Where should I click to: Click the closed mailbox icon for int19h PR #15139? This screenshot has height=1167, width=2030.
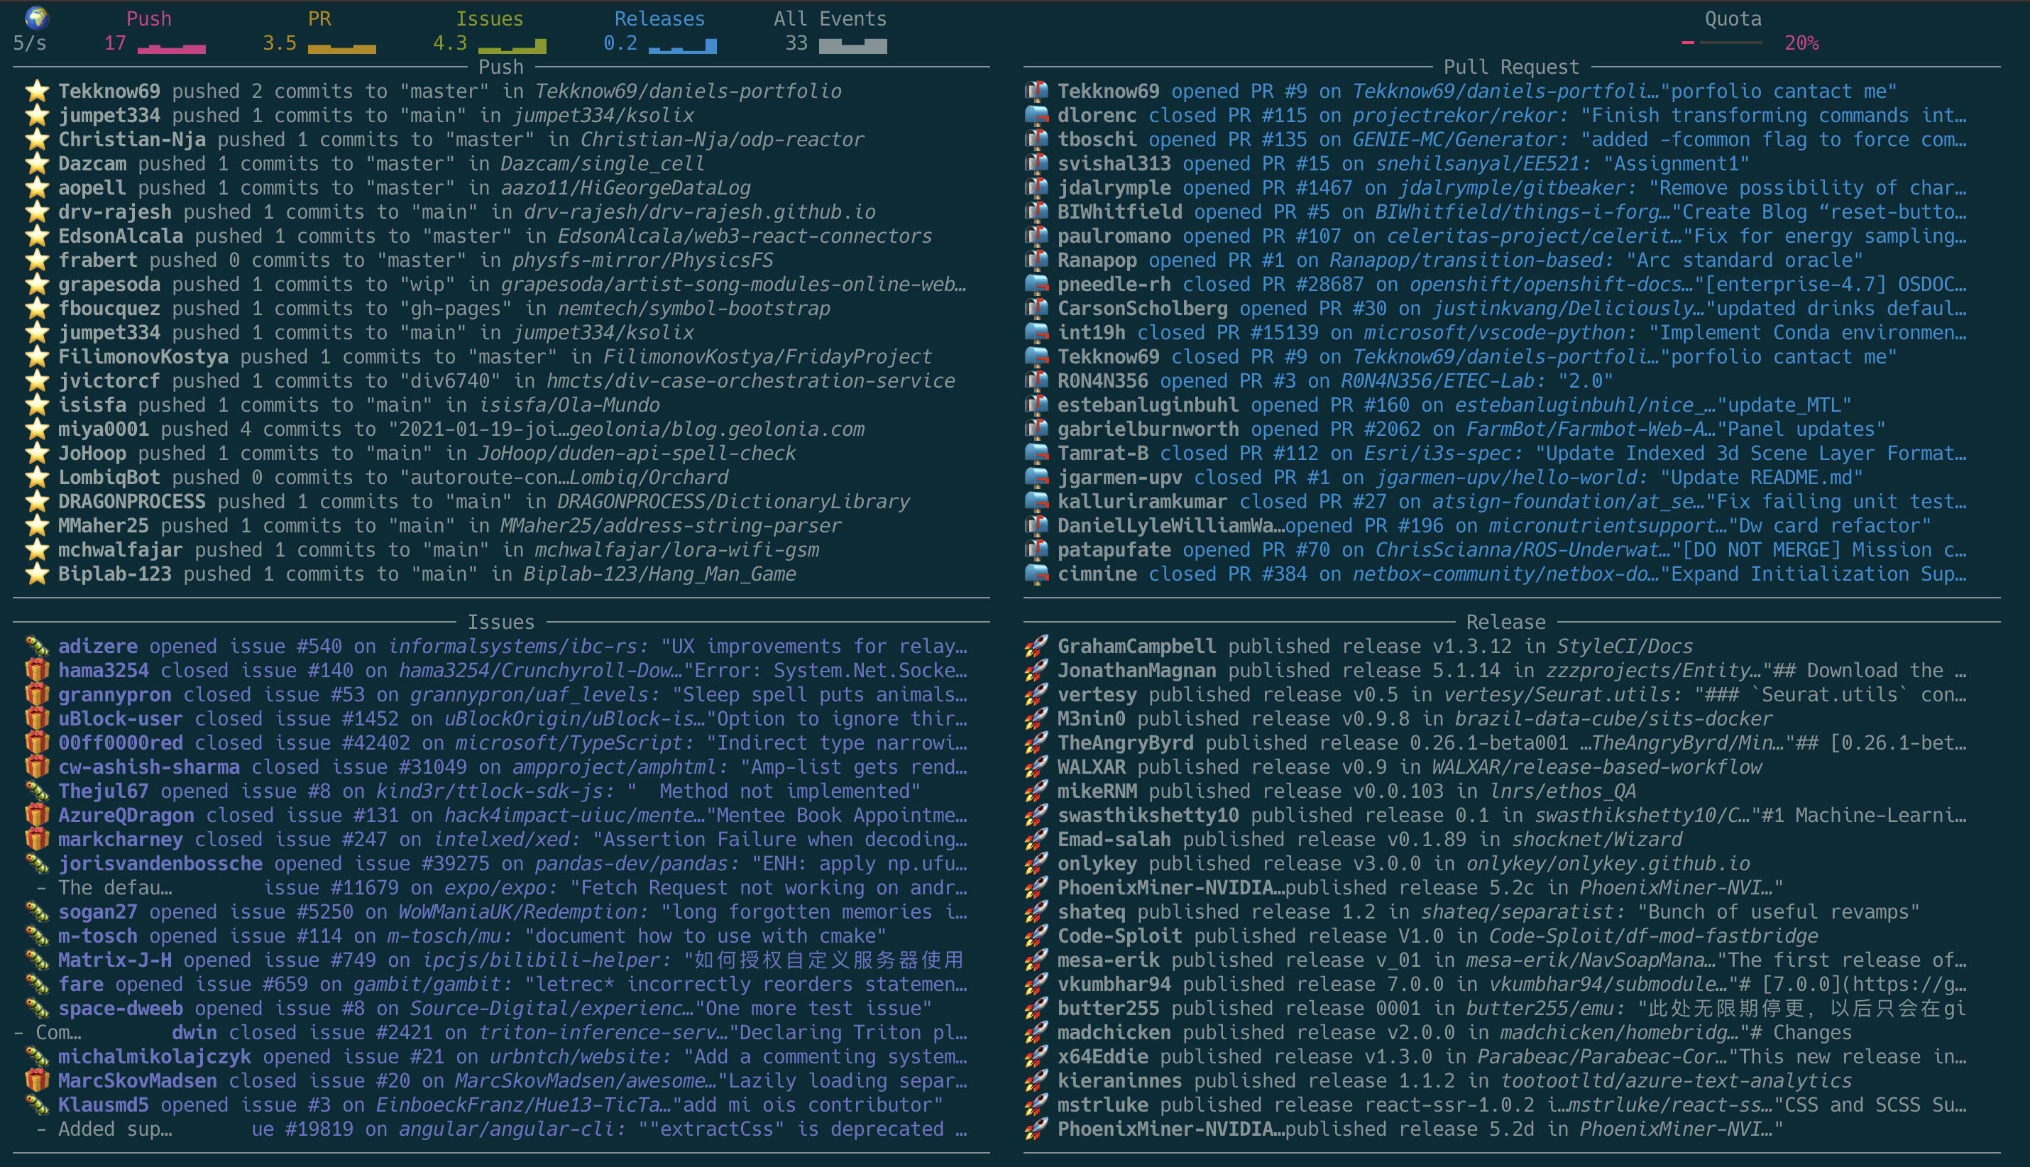coord(1036,332)
